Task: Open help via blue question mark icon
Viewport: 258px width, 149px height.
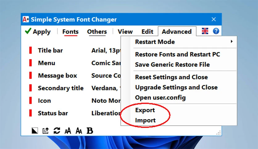Action: pyautogui.click(x=216, y=31)
